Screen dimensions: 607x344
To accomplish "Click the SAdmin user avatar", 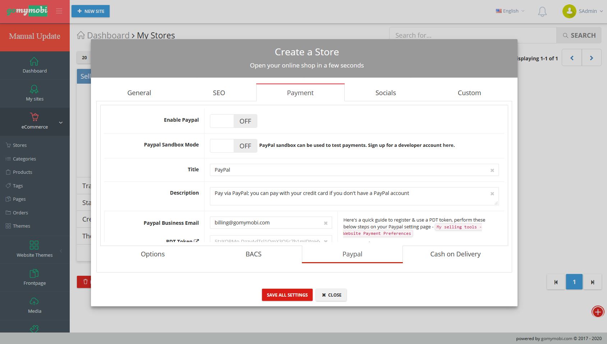I will click(569, 11).
